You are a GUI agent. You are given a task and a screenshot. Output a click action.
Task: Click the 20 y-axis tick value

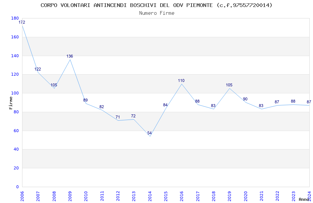click(x=16, y=168)
